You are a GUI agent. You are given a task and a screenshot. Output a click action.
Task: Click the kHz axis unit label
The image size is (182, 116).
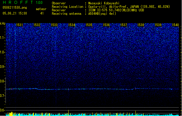(3, 23)
